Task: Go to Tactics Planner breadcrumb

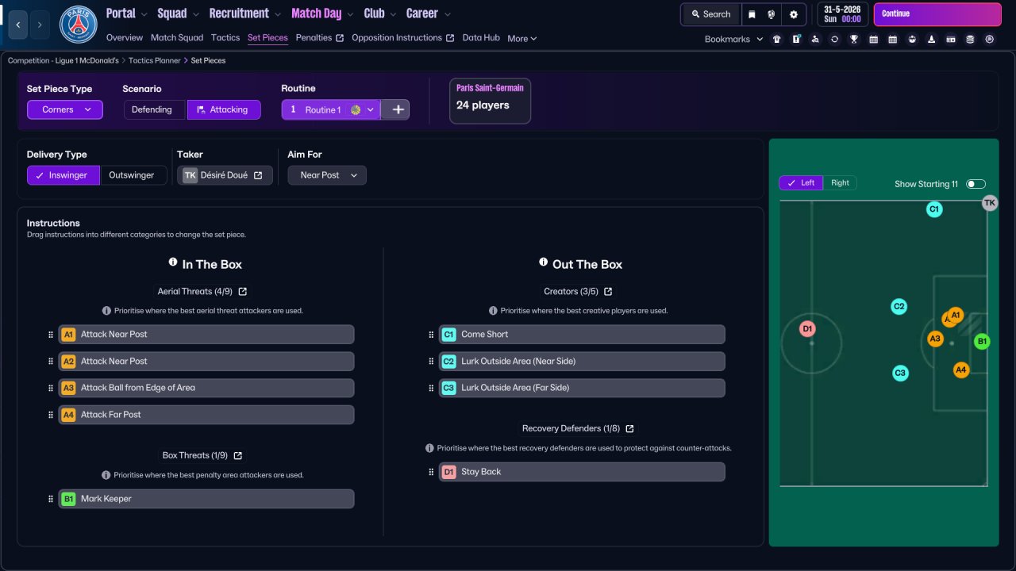Action: coord(155,60)
